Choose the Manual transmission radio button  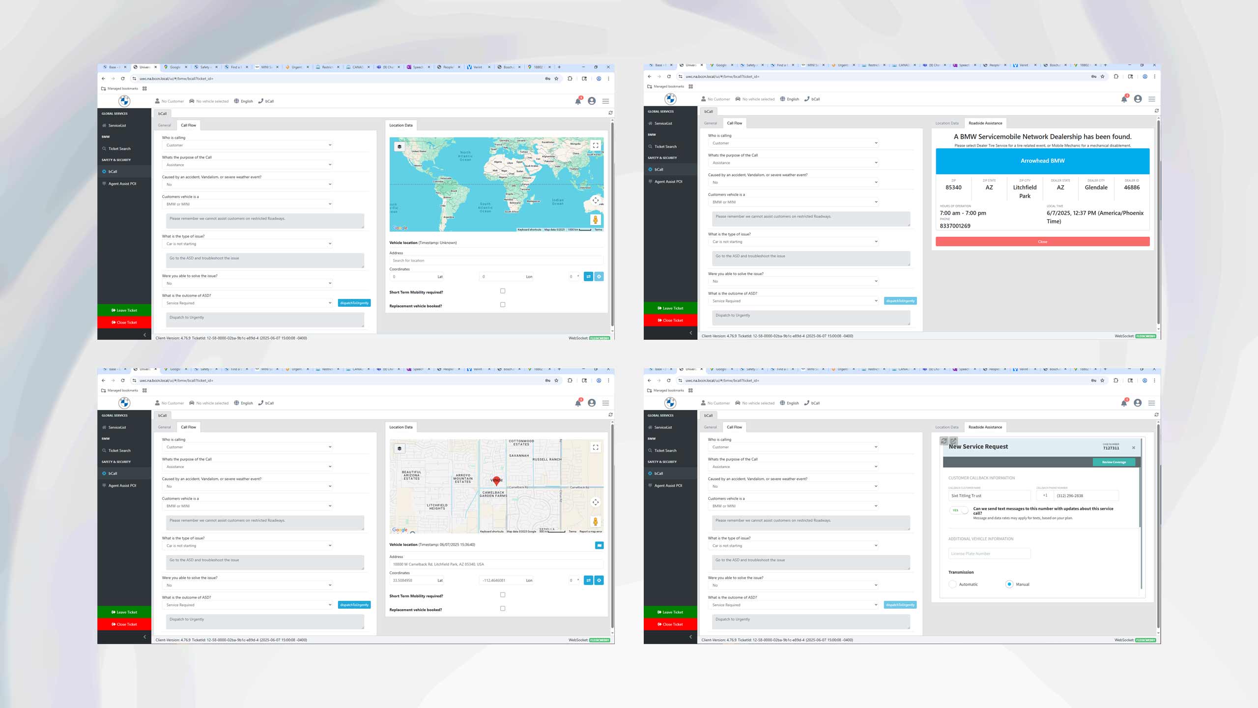click(x=1009, y=584)
